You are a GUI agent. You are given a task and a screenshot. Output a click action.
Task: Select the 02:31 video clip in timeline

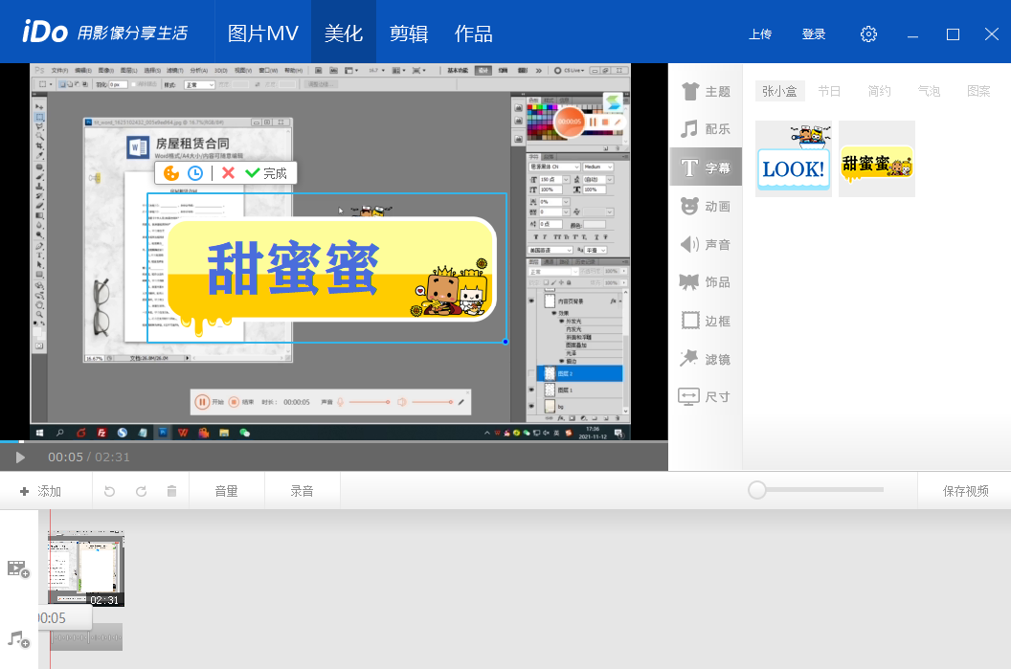86,569
